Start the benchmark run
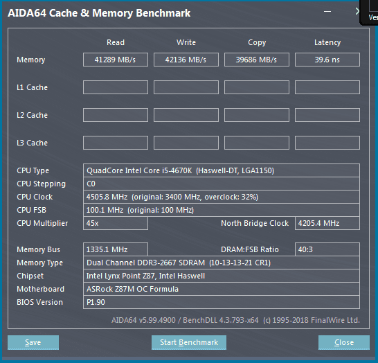 [189, 342]
